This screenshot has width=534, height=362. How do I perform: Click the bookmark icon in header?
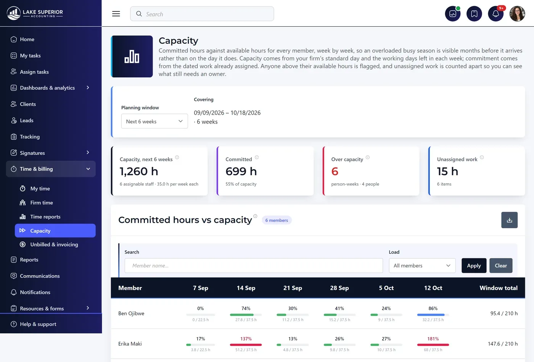tap(474, 14)
